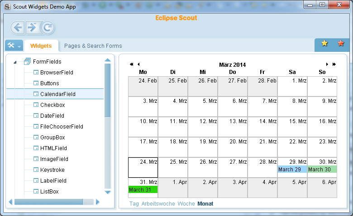Viewport: 353px width, 216px height.
Task: Select GroupBox in the tree
Action: 52,137
